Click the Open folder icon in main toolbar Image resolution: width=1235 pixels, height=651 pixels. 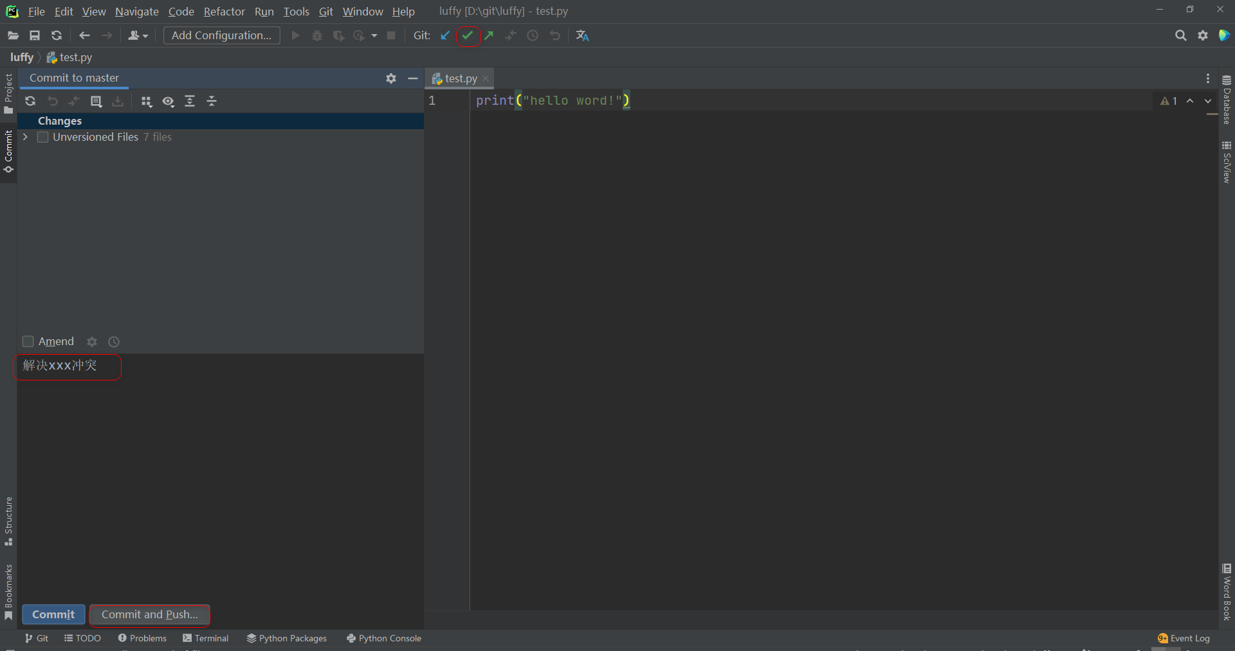(13, 36)
